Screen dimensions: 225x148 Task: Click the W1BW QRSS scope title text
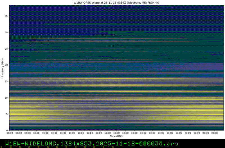click(116, 3)
